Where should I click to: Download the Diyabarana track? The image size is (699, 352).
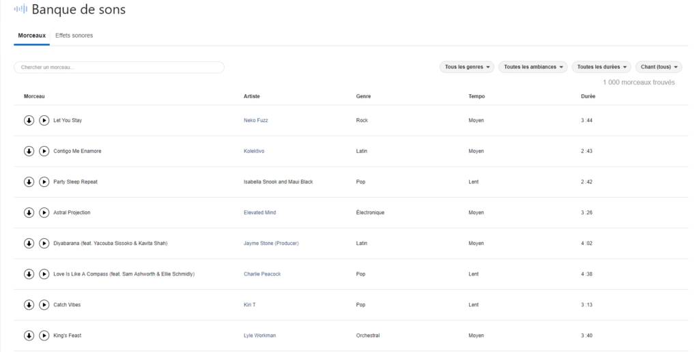29,243
